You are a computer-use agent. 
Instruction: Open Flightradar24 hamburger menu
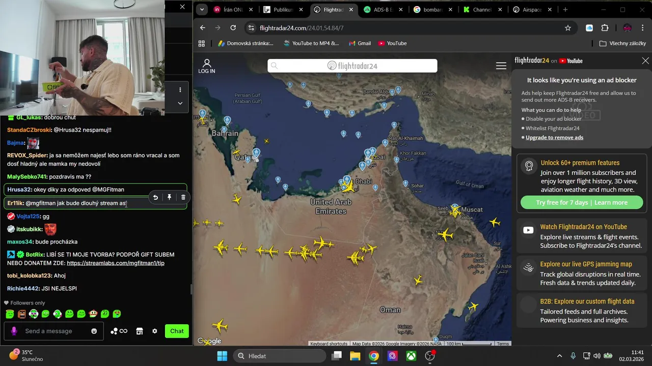point(501,66)
